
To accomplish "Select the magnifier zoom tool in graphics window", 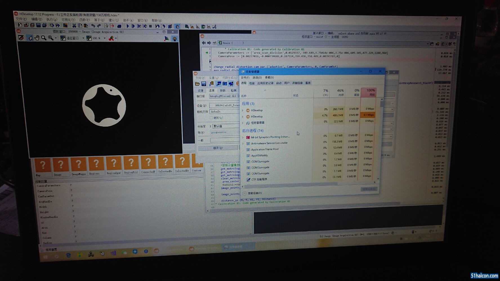I will tap(44, 38).
